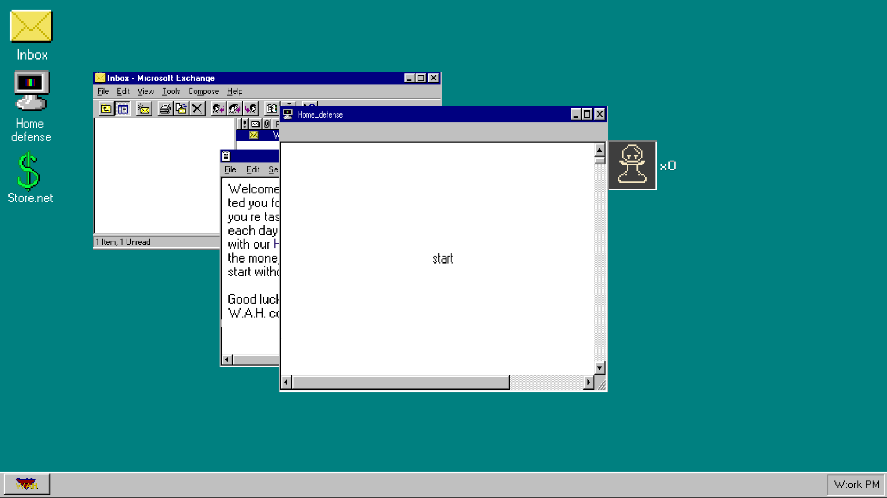Viewport: 887px width, 498px height.
Task: Click the New Message envelope icon
Action: point(144,109)
